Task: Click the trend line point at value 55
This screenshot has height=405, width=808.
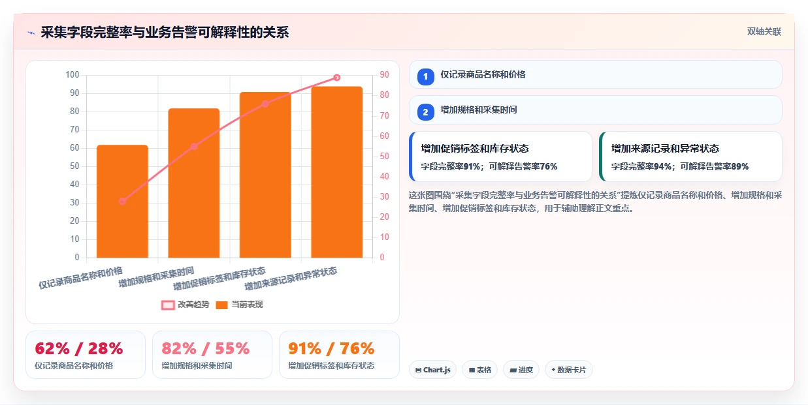Action: [194, 147]
